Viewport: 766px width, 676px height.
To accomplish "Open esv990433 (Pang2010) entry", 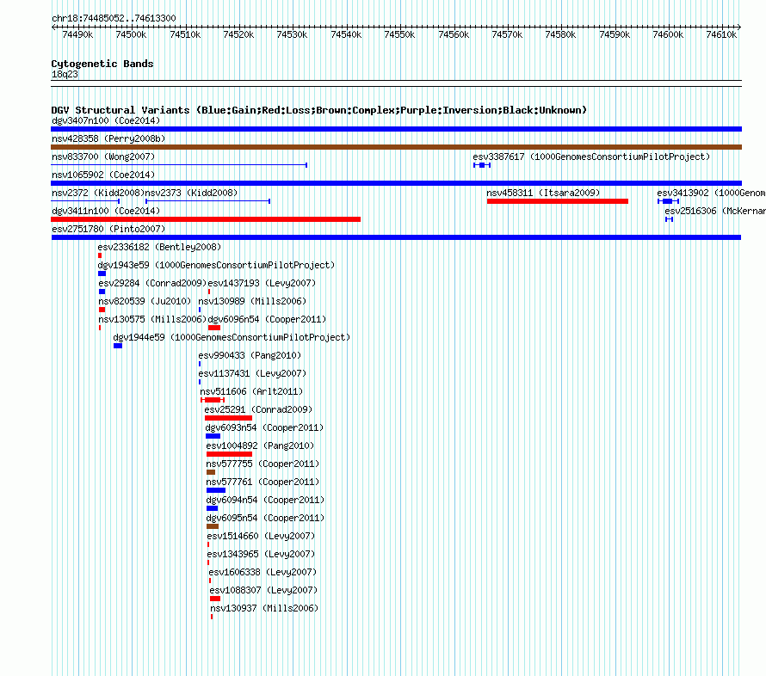I will pyautogui.click(x=250, y=355).
